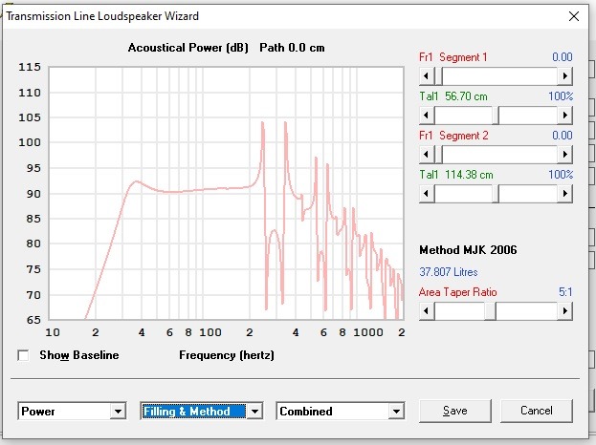This screenshot has width=596, height=445.
Task: Increase Tal1 56.70 cm with right arrow
Action: click(x=564, y=115)
